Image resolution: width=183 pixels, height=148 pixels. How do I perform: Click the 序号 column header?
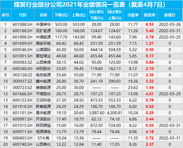click(x=5, y=15)
